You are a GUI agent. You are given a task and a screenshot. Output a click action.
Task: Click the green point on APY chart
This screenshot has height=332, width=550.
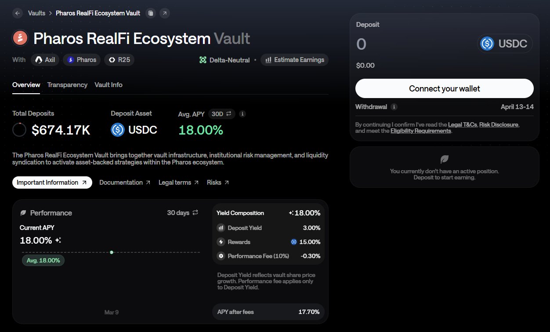coord(112,252)
